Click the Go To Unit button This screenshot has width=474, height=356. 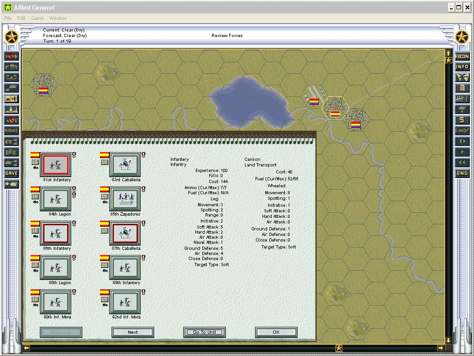click(204, 332)
